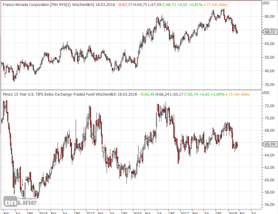Click the 62,00 price axis label

click(x=270, y=167)
